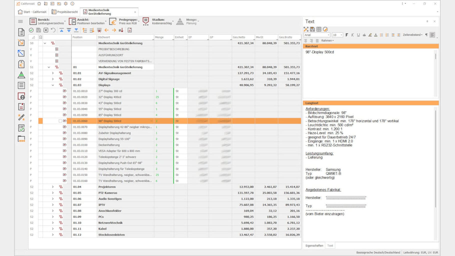Select row Deckenhalterung
This screenshot has height=256, width=455.
coord(165,145)
